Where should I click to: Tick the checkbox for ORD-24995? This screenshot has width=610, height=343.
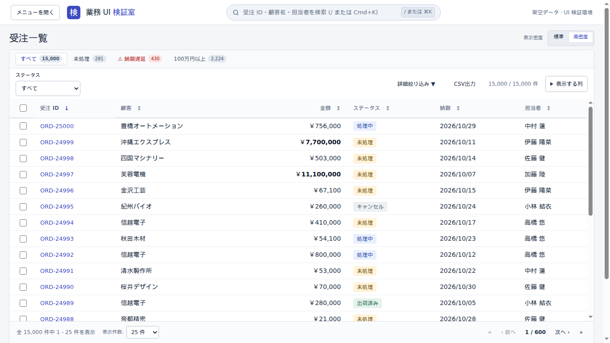[x=23, y=207]
